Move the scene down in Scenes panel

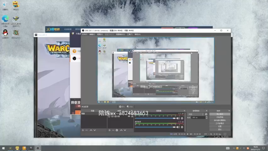click(x=95, y=130)
